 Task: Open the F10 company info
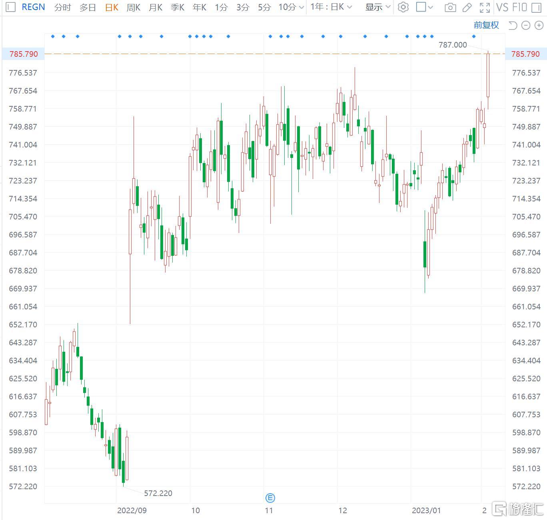519,7
